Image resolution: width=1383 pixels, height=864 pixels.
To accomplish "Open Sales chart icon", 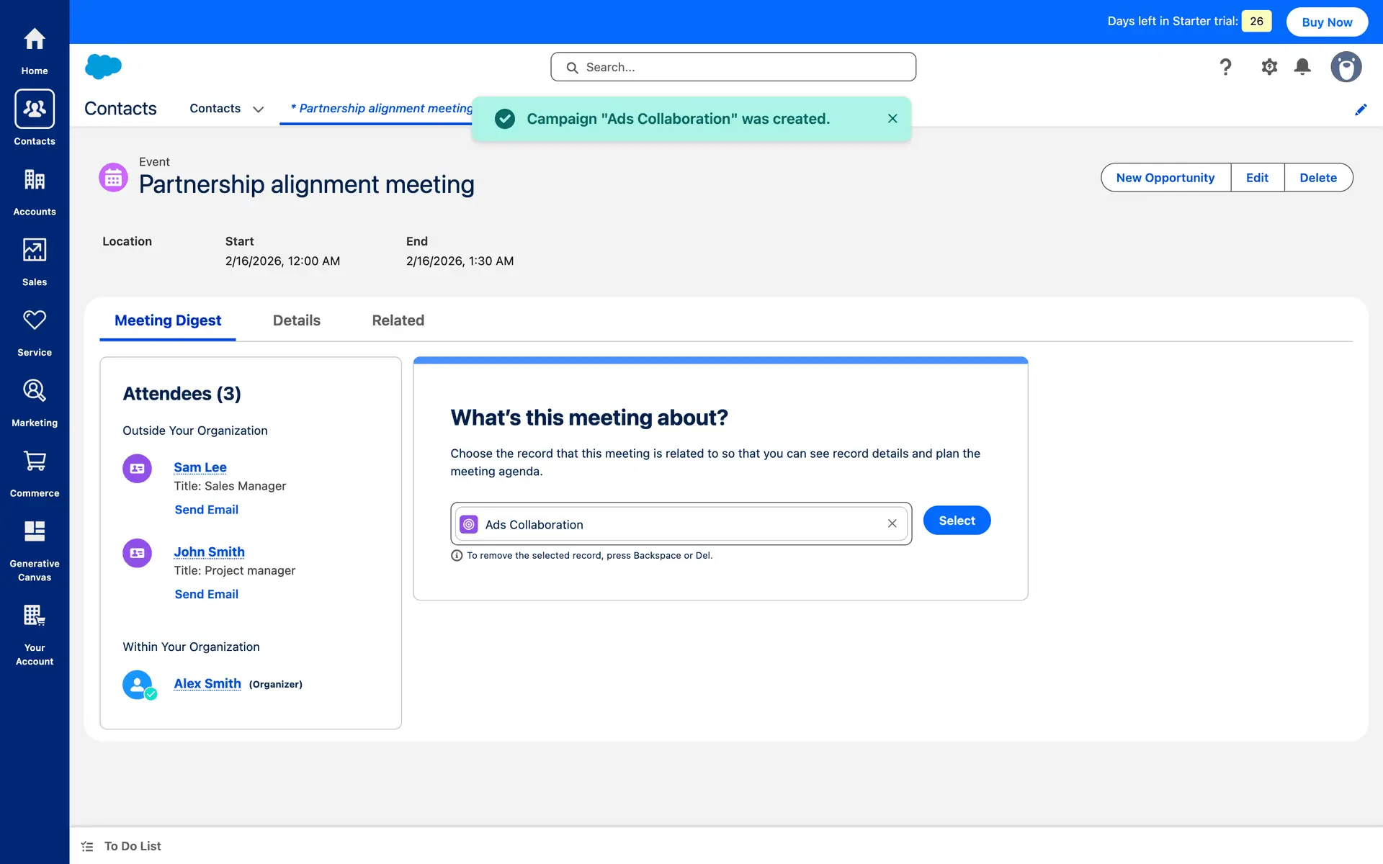I will pos(35,250).
